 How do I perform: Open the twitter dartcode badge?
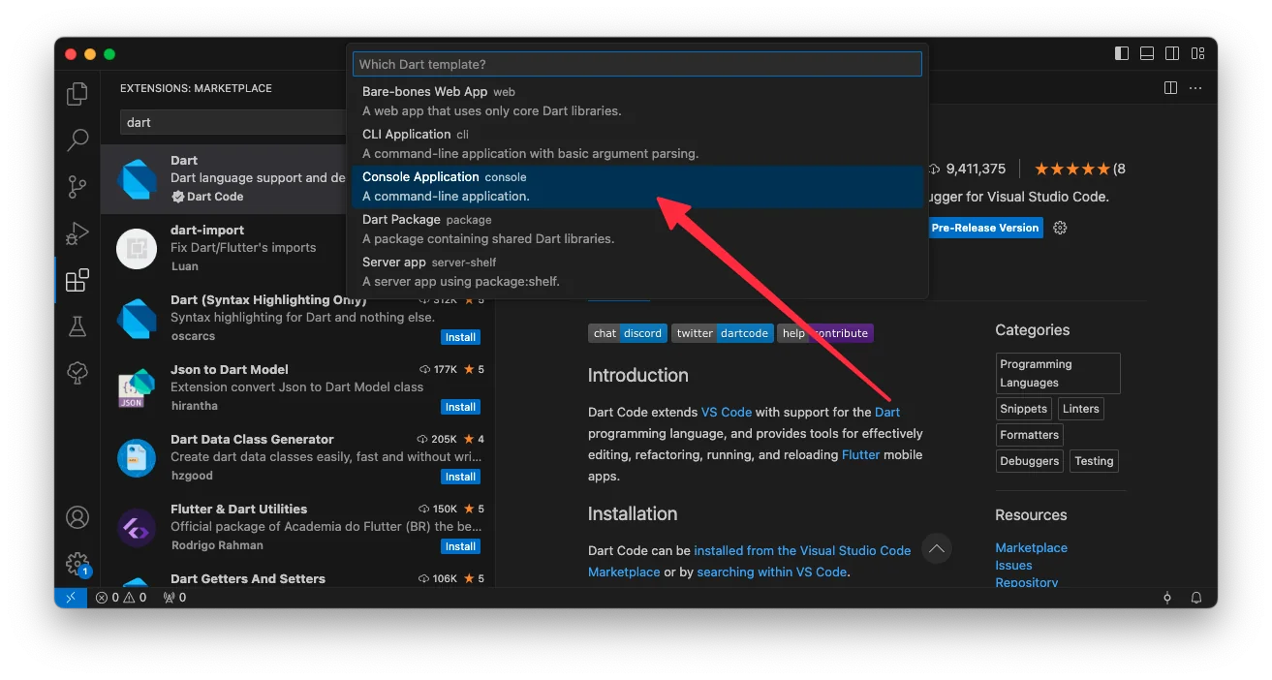722,333
